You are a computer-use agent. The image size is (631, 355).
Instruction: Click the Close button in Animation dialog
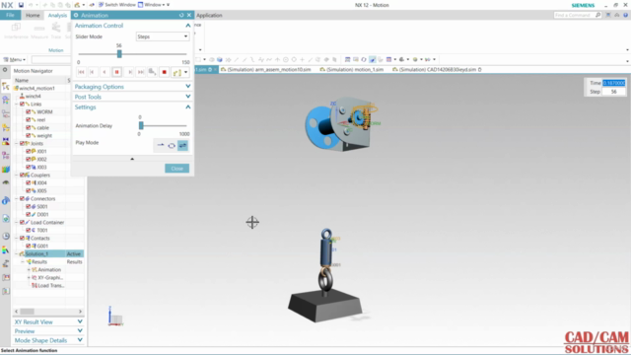pos(177,169)
